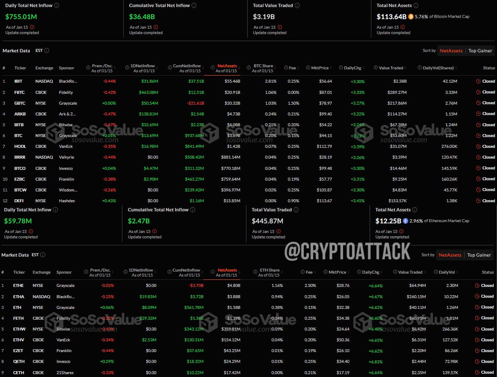
Task: Click info icon beside Cumulative Total Net Inflow $2.47B
Action: [193, 210]
